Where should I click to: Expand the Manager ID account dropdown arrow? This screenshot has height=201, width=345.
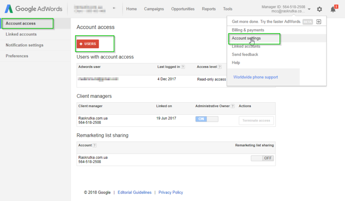pos(309,9)
